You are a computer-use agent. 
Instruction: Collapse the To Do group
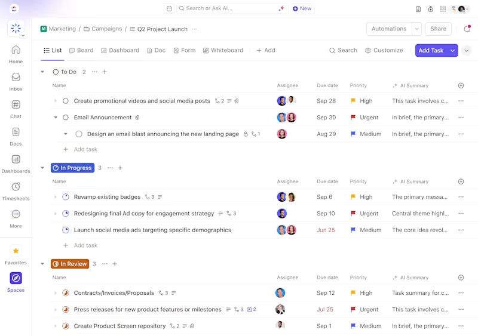coord(42,72)
